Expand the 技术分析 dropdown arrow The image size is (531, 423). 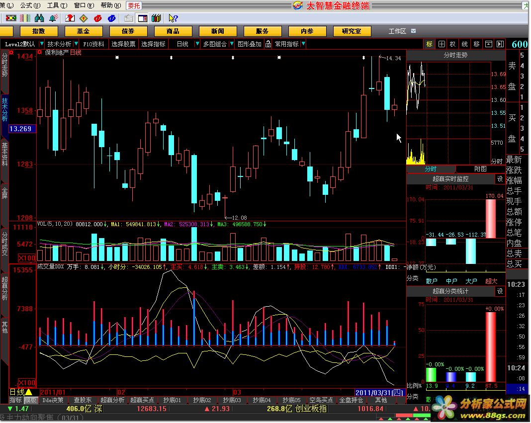[76, 44]
